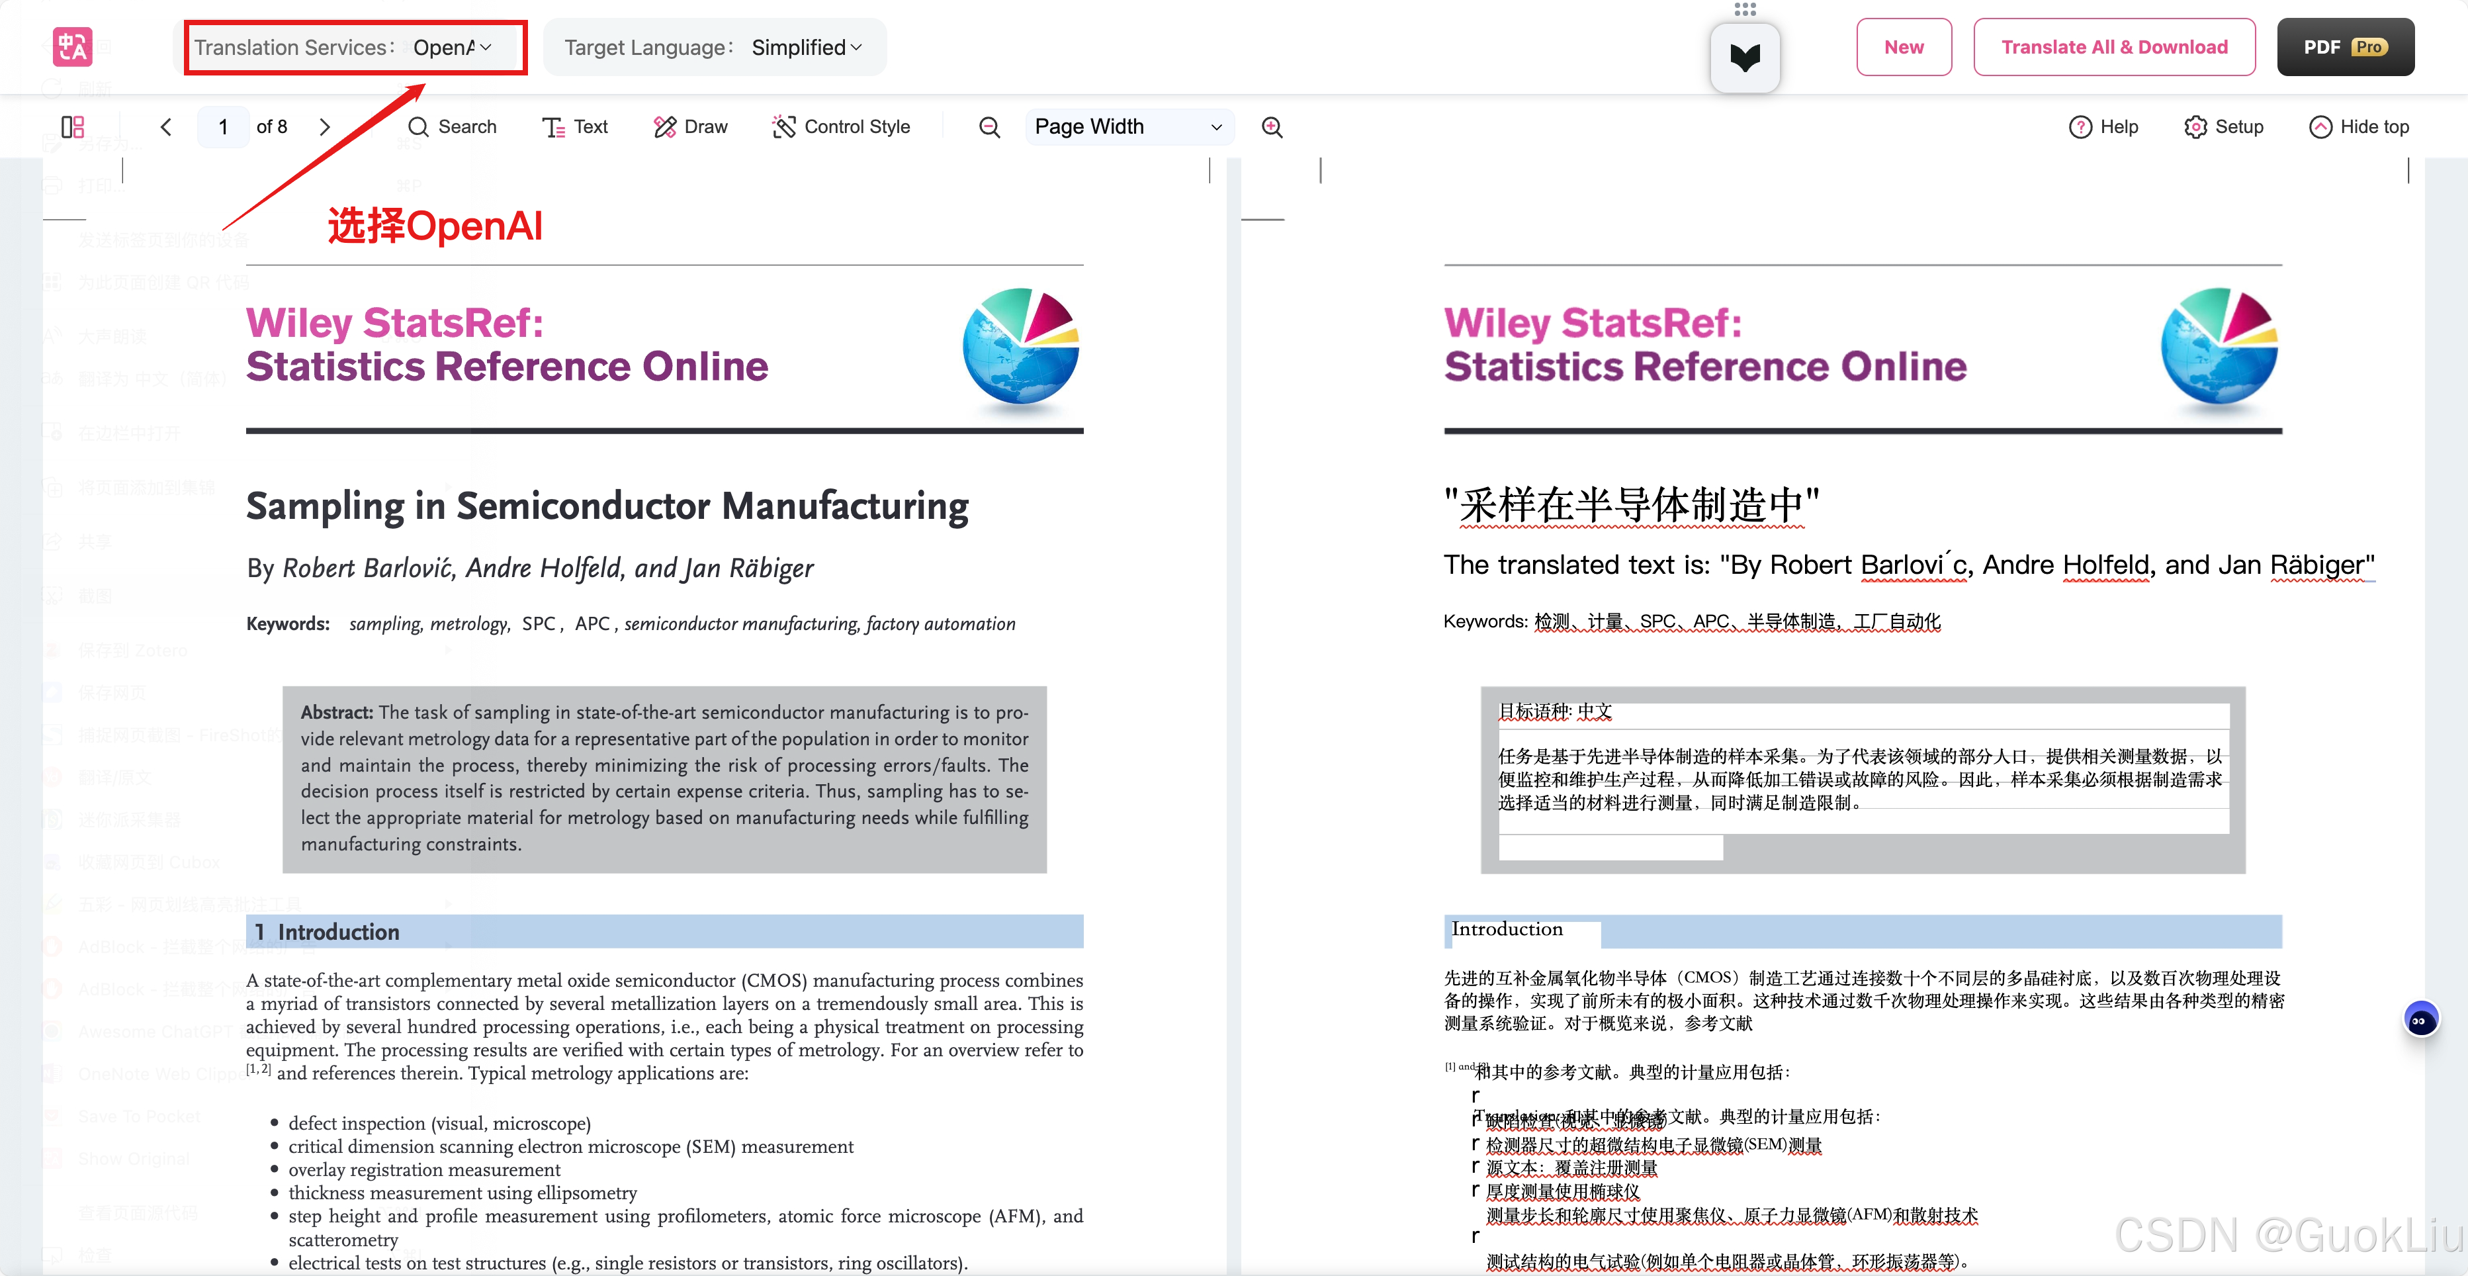This screenshot has width=2468, height=1276.
Task: Open Control Style option
Action: [841, 126]
